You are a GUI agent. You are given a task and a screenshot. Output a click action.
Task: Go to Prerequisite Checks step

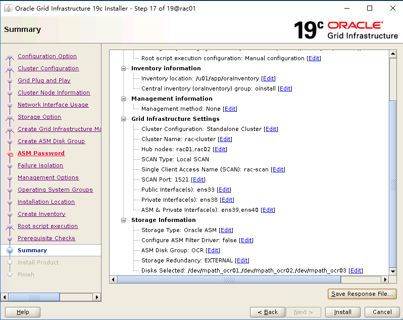pyautogui.click(x=46, y=238)
